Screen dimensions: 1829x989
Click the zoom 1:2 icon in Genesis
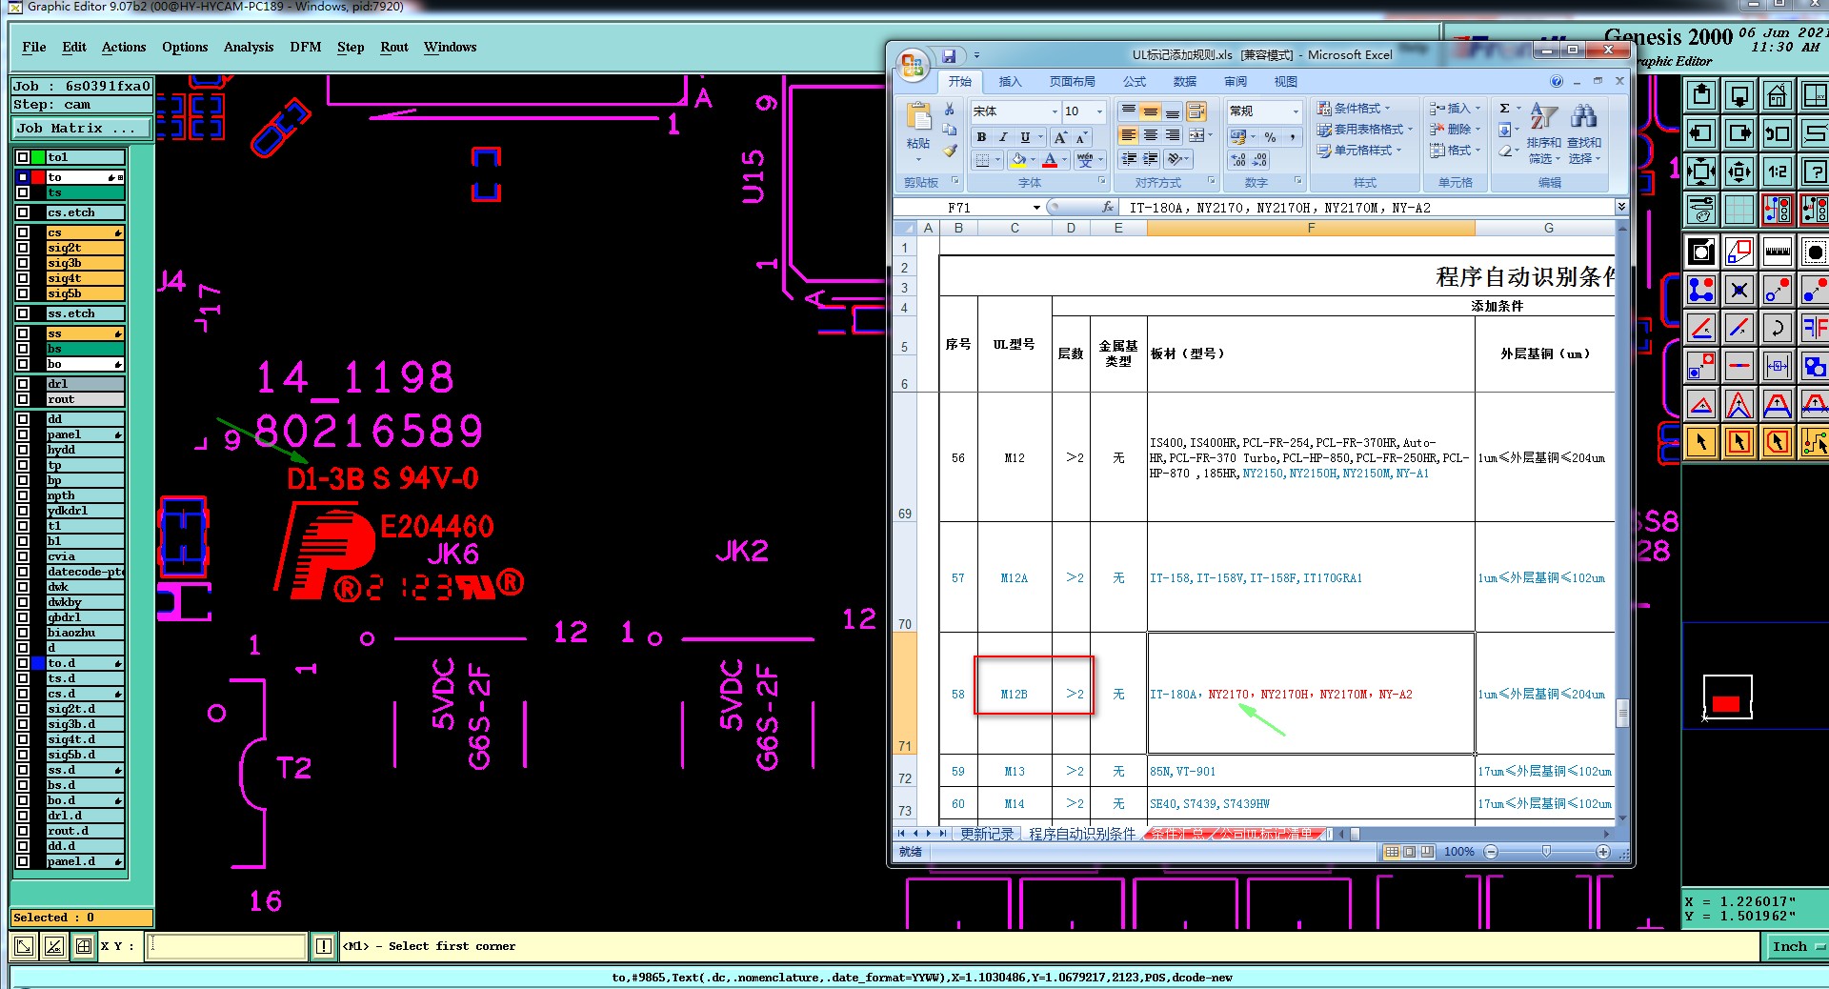[1778, 172]
